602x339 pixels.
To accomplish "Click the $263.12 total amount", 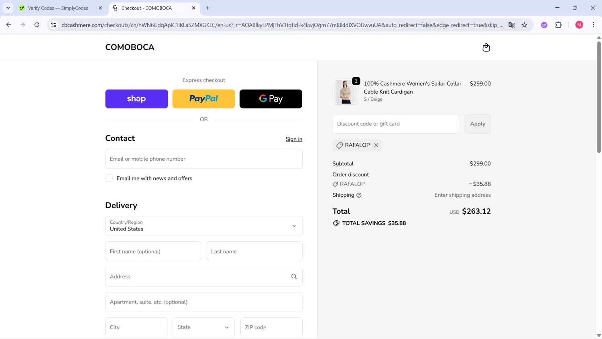I will 476,211.
